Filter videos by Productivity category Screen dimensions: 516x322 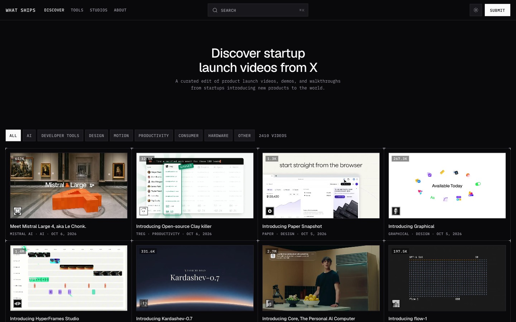click(154, 136)
